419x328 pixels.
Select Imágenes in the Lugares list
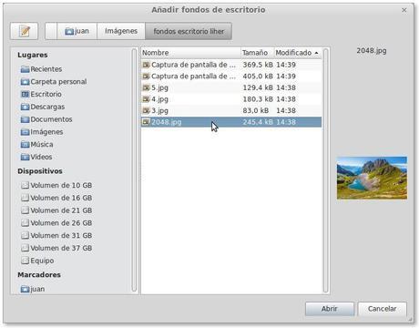[42, 132]
